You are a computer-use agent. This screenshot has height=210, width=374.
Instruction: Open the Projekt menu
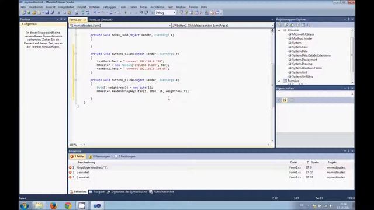[82, 7]
